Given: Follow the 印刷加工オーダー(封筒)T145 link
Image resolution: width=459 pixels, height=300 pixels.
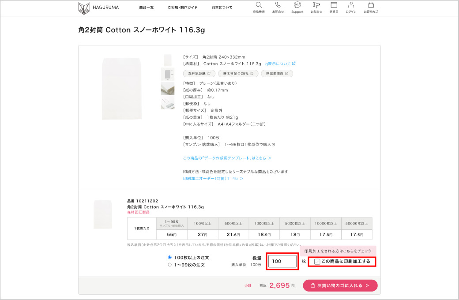Looking at the screenshot, I should [213, 179].
